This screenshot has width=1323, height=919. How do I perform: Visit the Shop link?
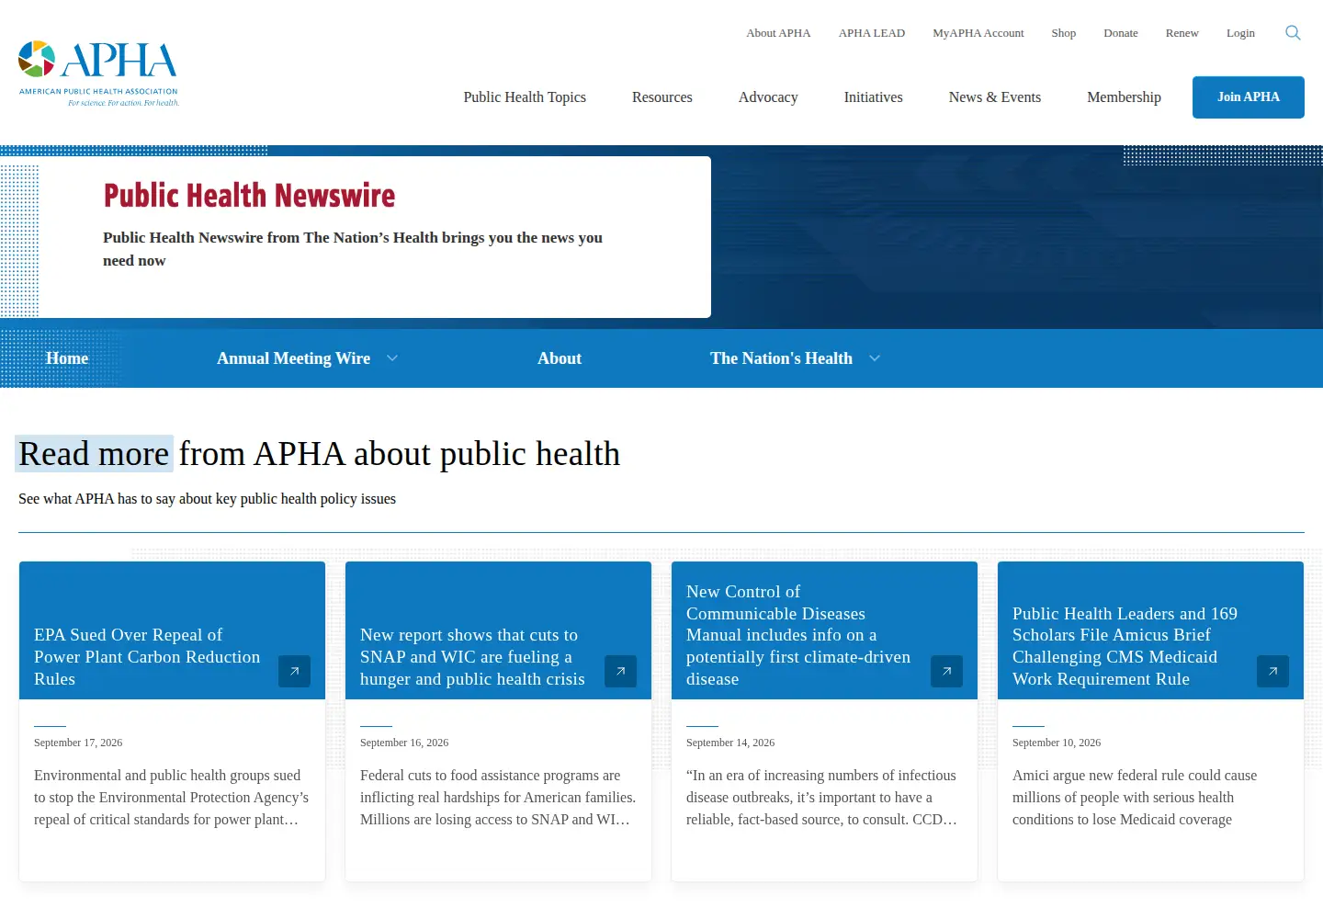[x=1064, y=33]
